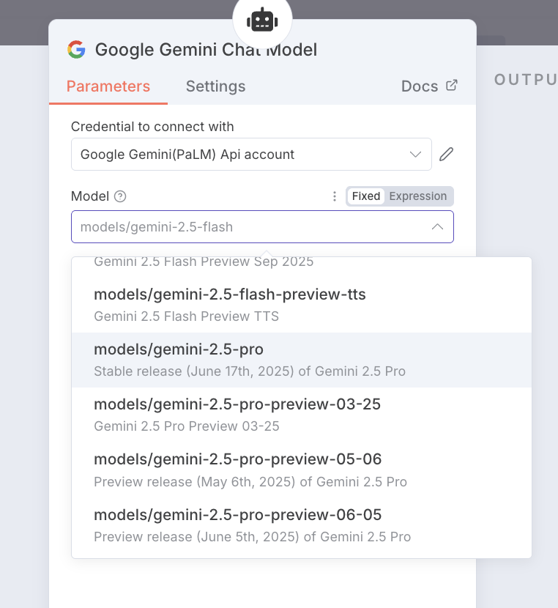558x608 pixels.
Task: Click the Model search input field
Action: (249, 227)
